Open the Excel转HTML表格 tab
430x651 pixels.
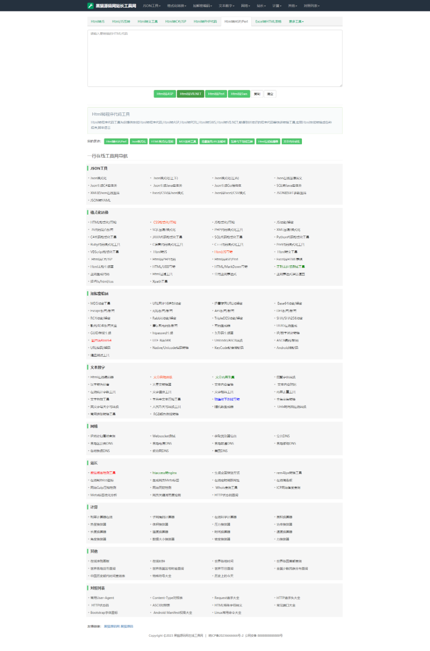[x=269, y=22]
